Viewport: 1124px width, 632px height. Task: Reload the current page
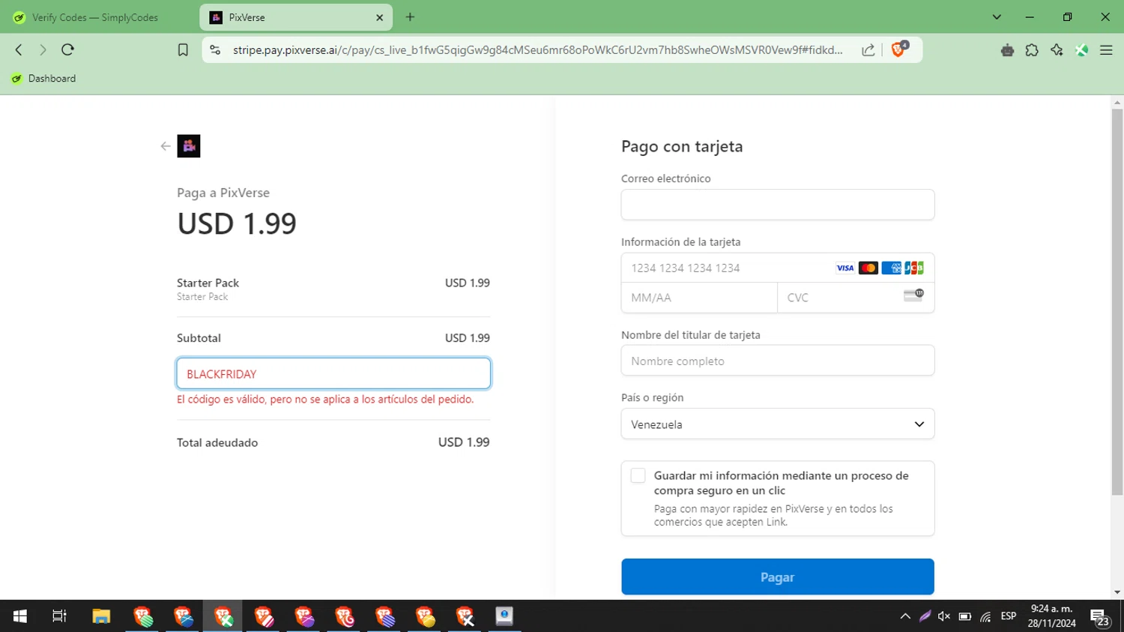[x=67, y=49]
